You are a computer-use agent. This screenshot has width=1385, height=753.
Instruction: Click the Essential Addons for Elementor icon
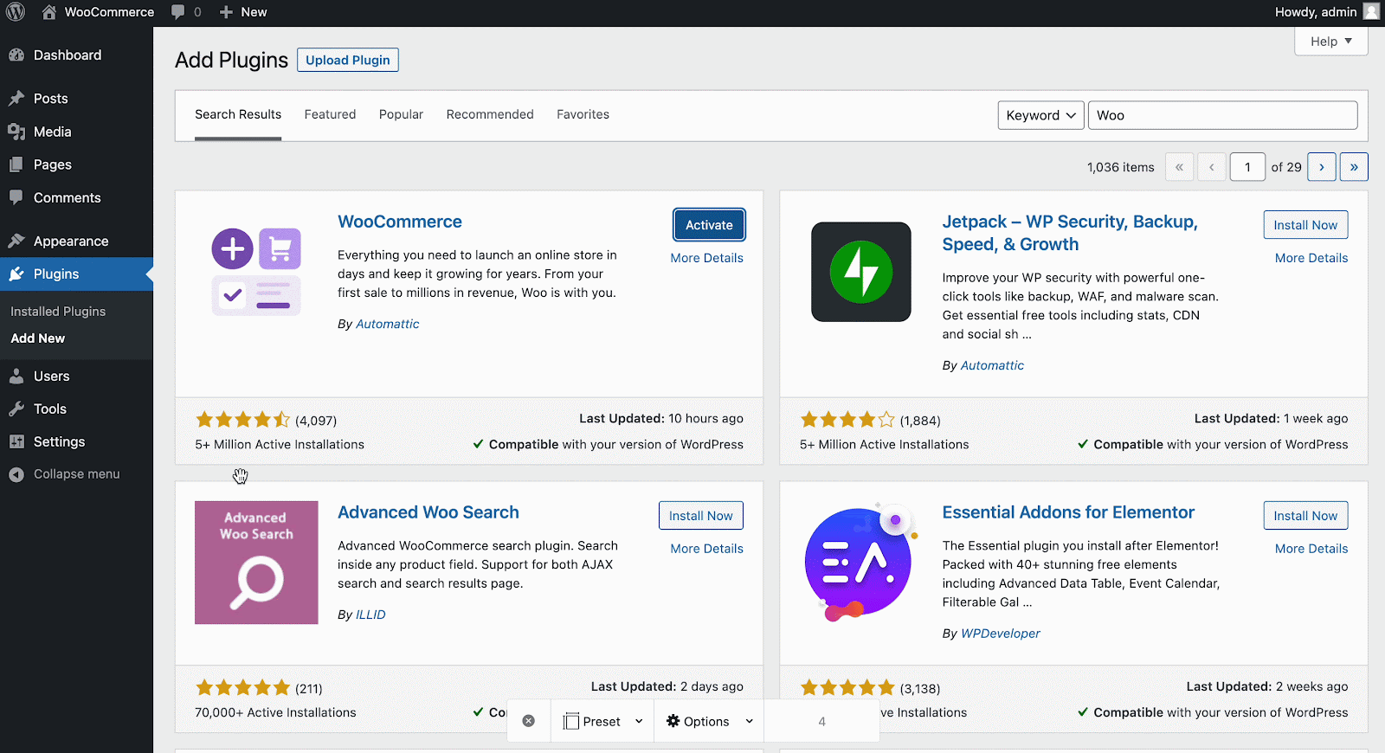pyautogui.click(x=859, y=563)
